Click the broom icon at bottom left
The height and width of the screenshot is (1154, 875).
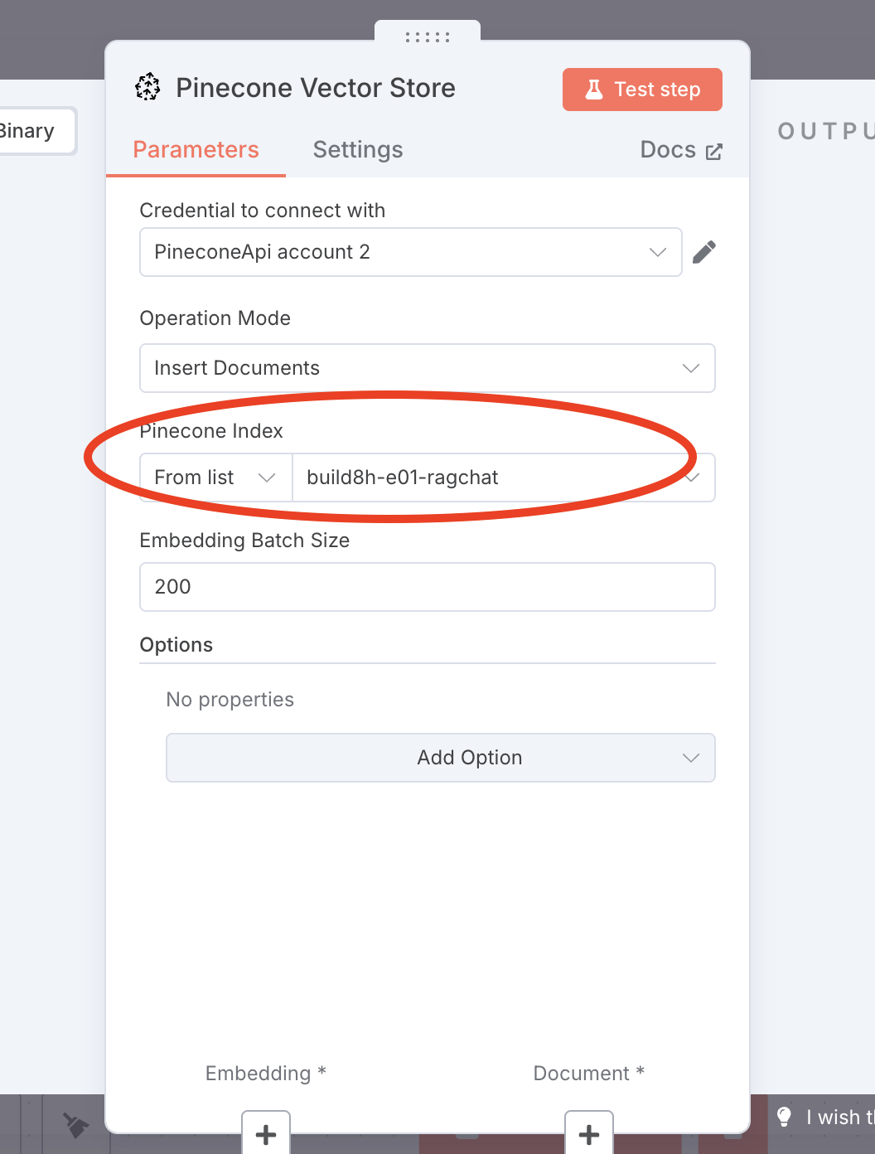[76, 1125]
